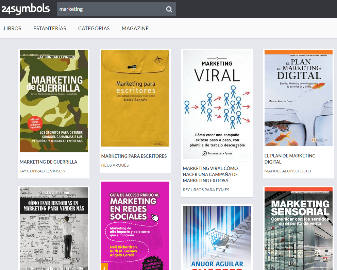The height and width of the screenshot is (270, 337).
Task: Open El Plan de Marketing Digital link
Action: [x=290, y=158]
